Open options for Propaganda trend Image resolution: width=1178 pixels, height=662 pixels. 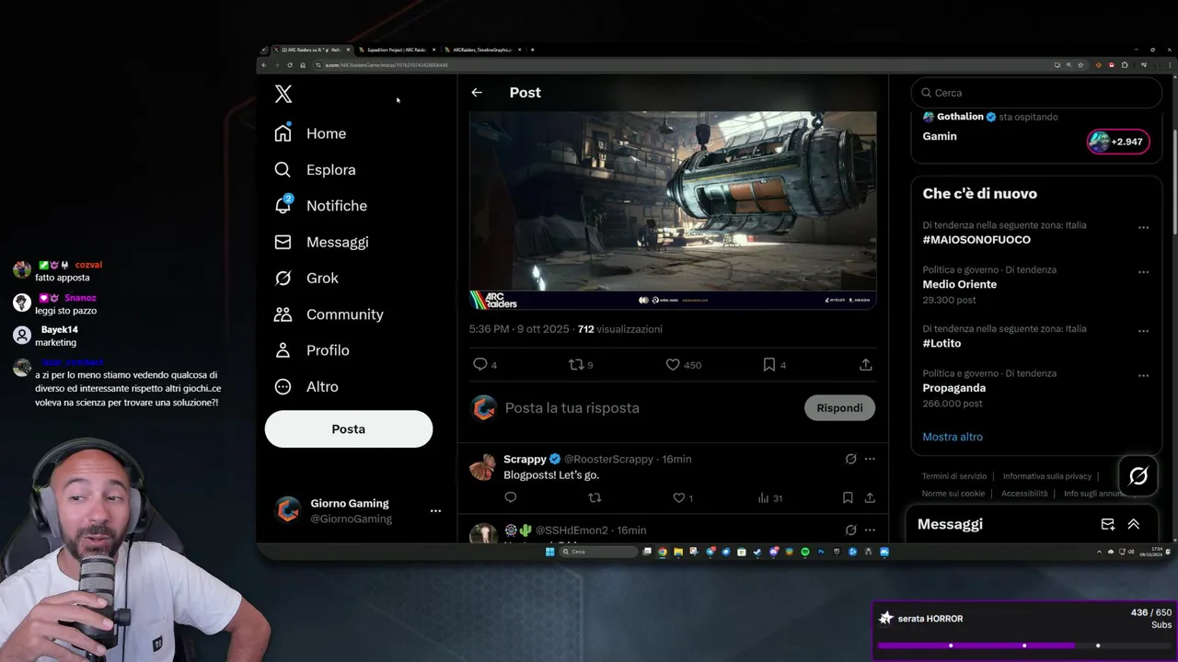[x=1143, y=375]
